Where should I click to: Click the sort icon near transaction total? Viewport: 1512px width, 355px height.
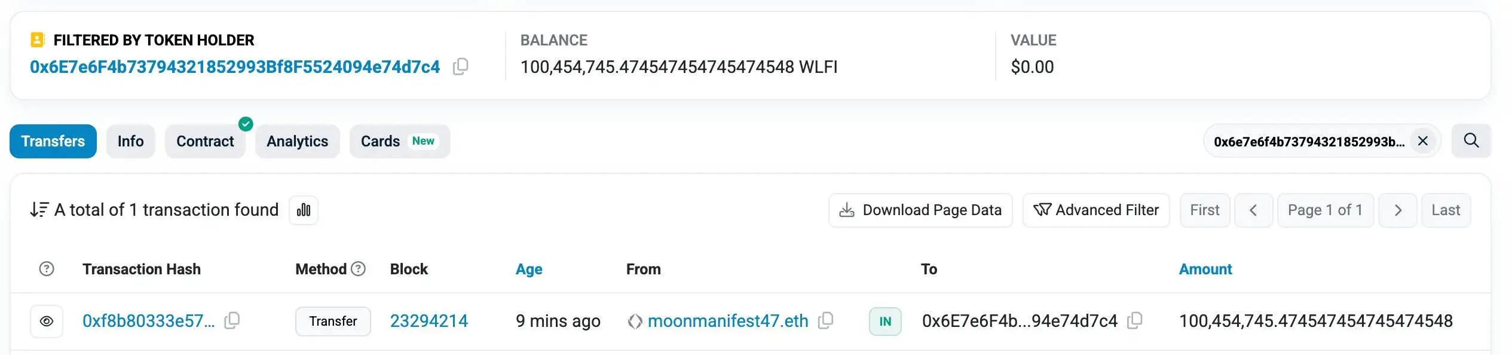tap(38, 210)
